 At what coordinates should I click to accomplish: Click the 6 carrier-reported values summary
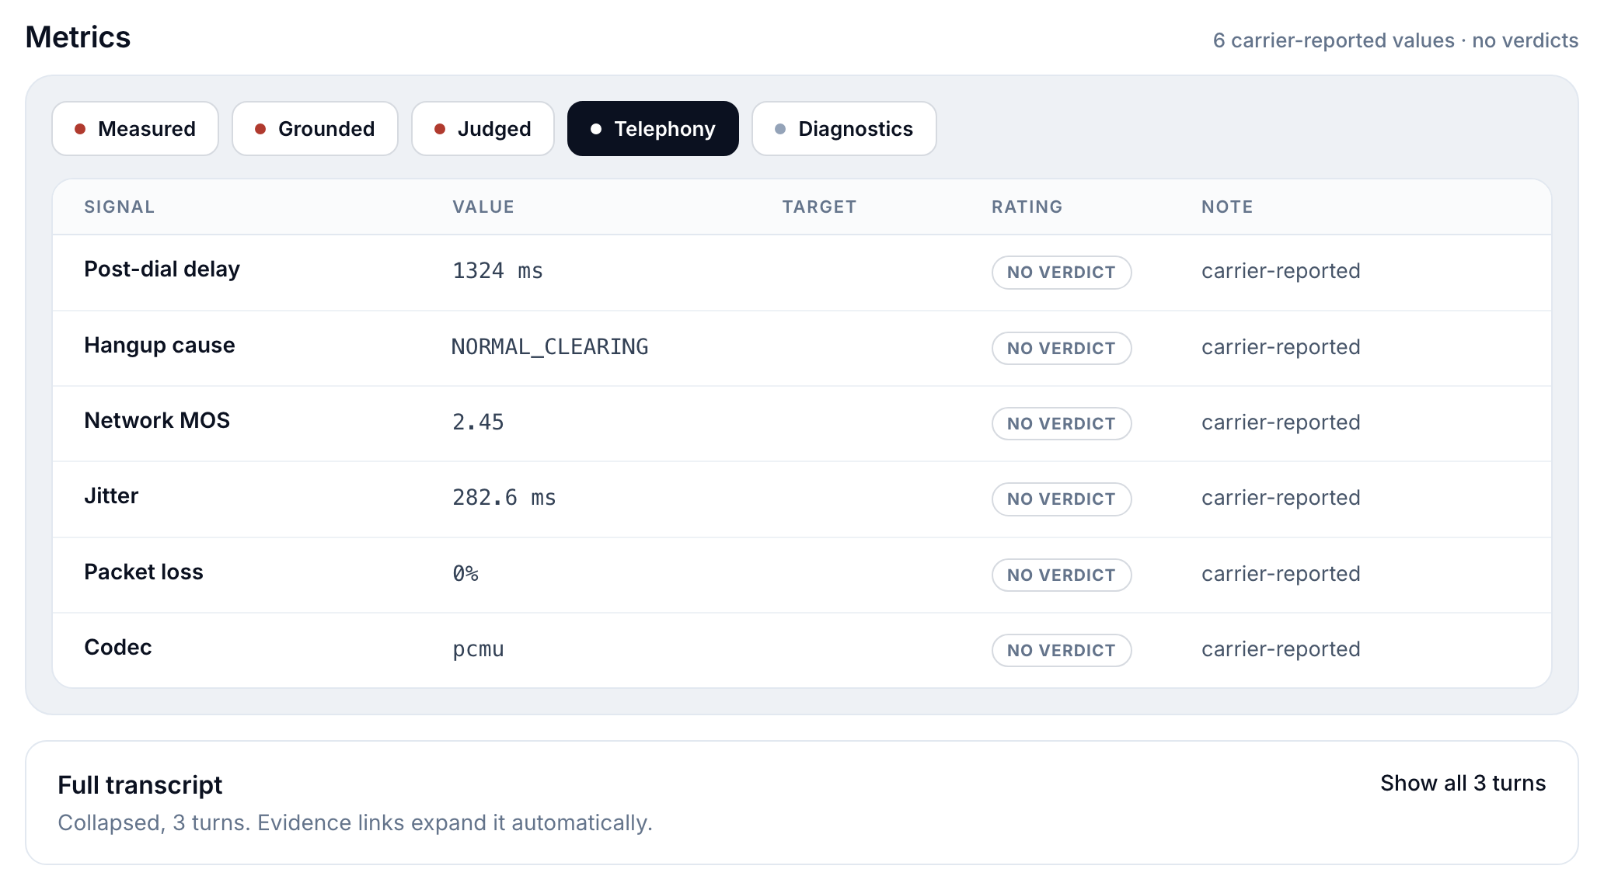coord(1396,40)
